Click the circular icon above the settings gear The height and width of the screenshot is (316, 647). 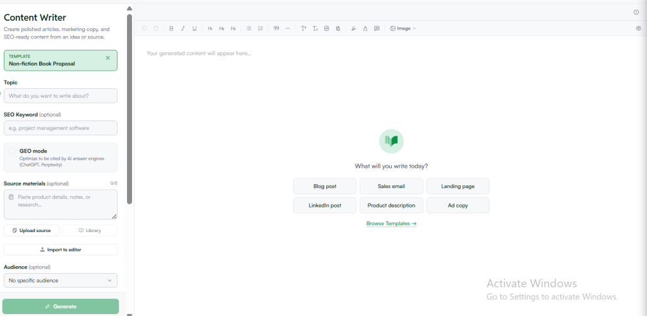pos(636,13)
